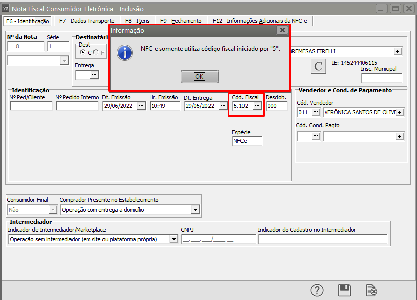Expand the Indicador de Intermediador/Marketplace dropdown

click(173, 239)
